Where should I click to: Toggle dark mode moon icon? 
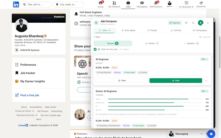pyautogui.click(x=193, y=23)
